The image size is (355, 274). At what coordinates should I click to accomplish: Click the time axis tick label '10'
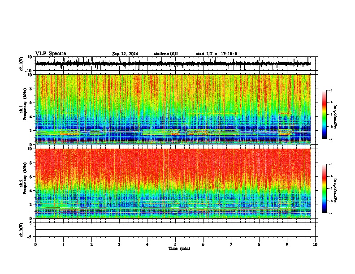point(315,244)
